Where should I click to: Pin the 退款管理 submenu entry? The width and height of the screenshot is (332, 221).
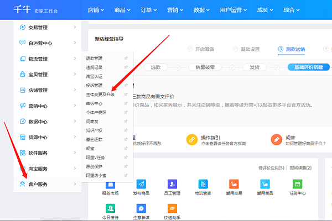click(126, 58)
